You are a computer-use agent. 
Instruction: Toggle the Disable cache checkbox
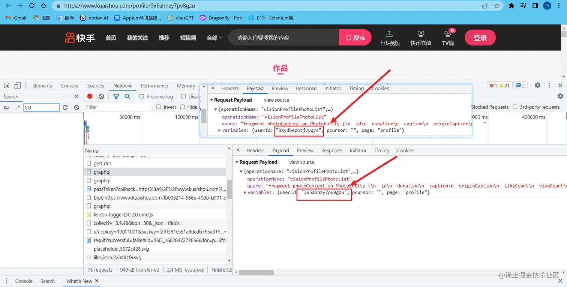(183, 96)
